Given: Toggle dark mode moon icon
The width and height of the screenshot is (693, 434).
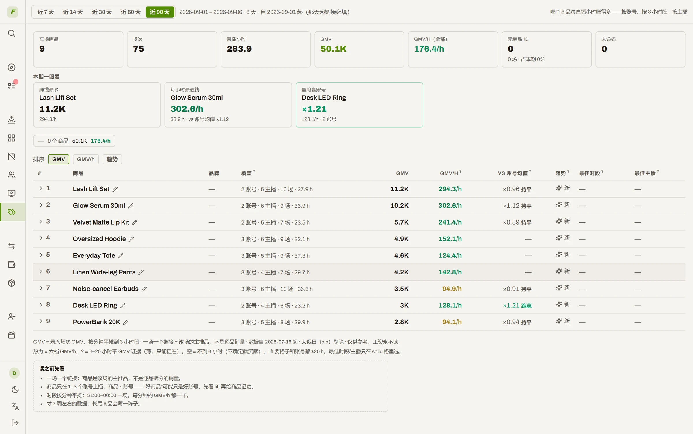Looking at the screenshot, I should (15, 390).
